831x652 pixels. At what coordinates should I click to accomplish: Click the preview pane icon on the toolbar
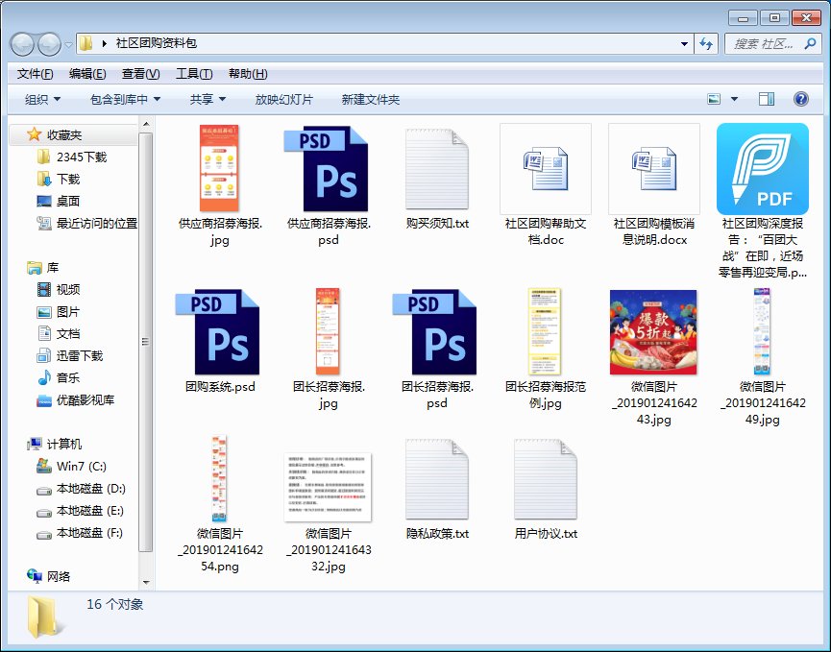point(766,98)
